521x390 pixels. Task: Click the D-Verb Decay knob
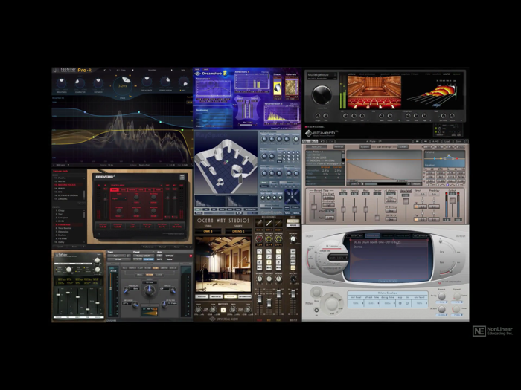pos(149,290)
